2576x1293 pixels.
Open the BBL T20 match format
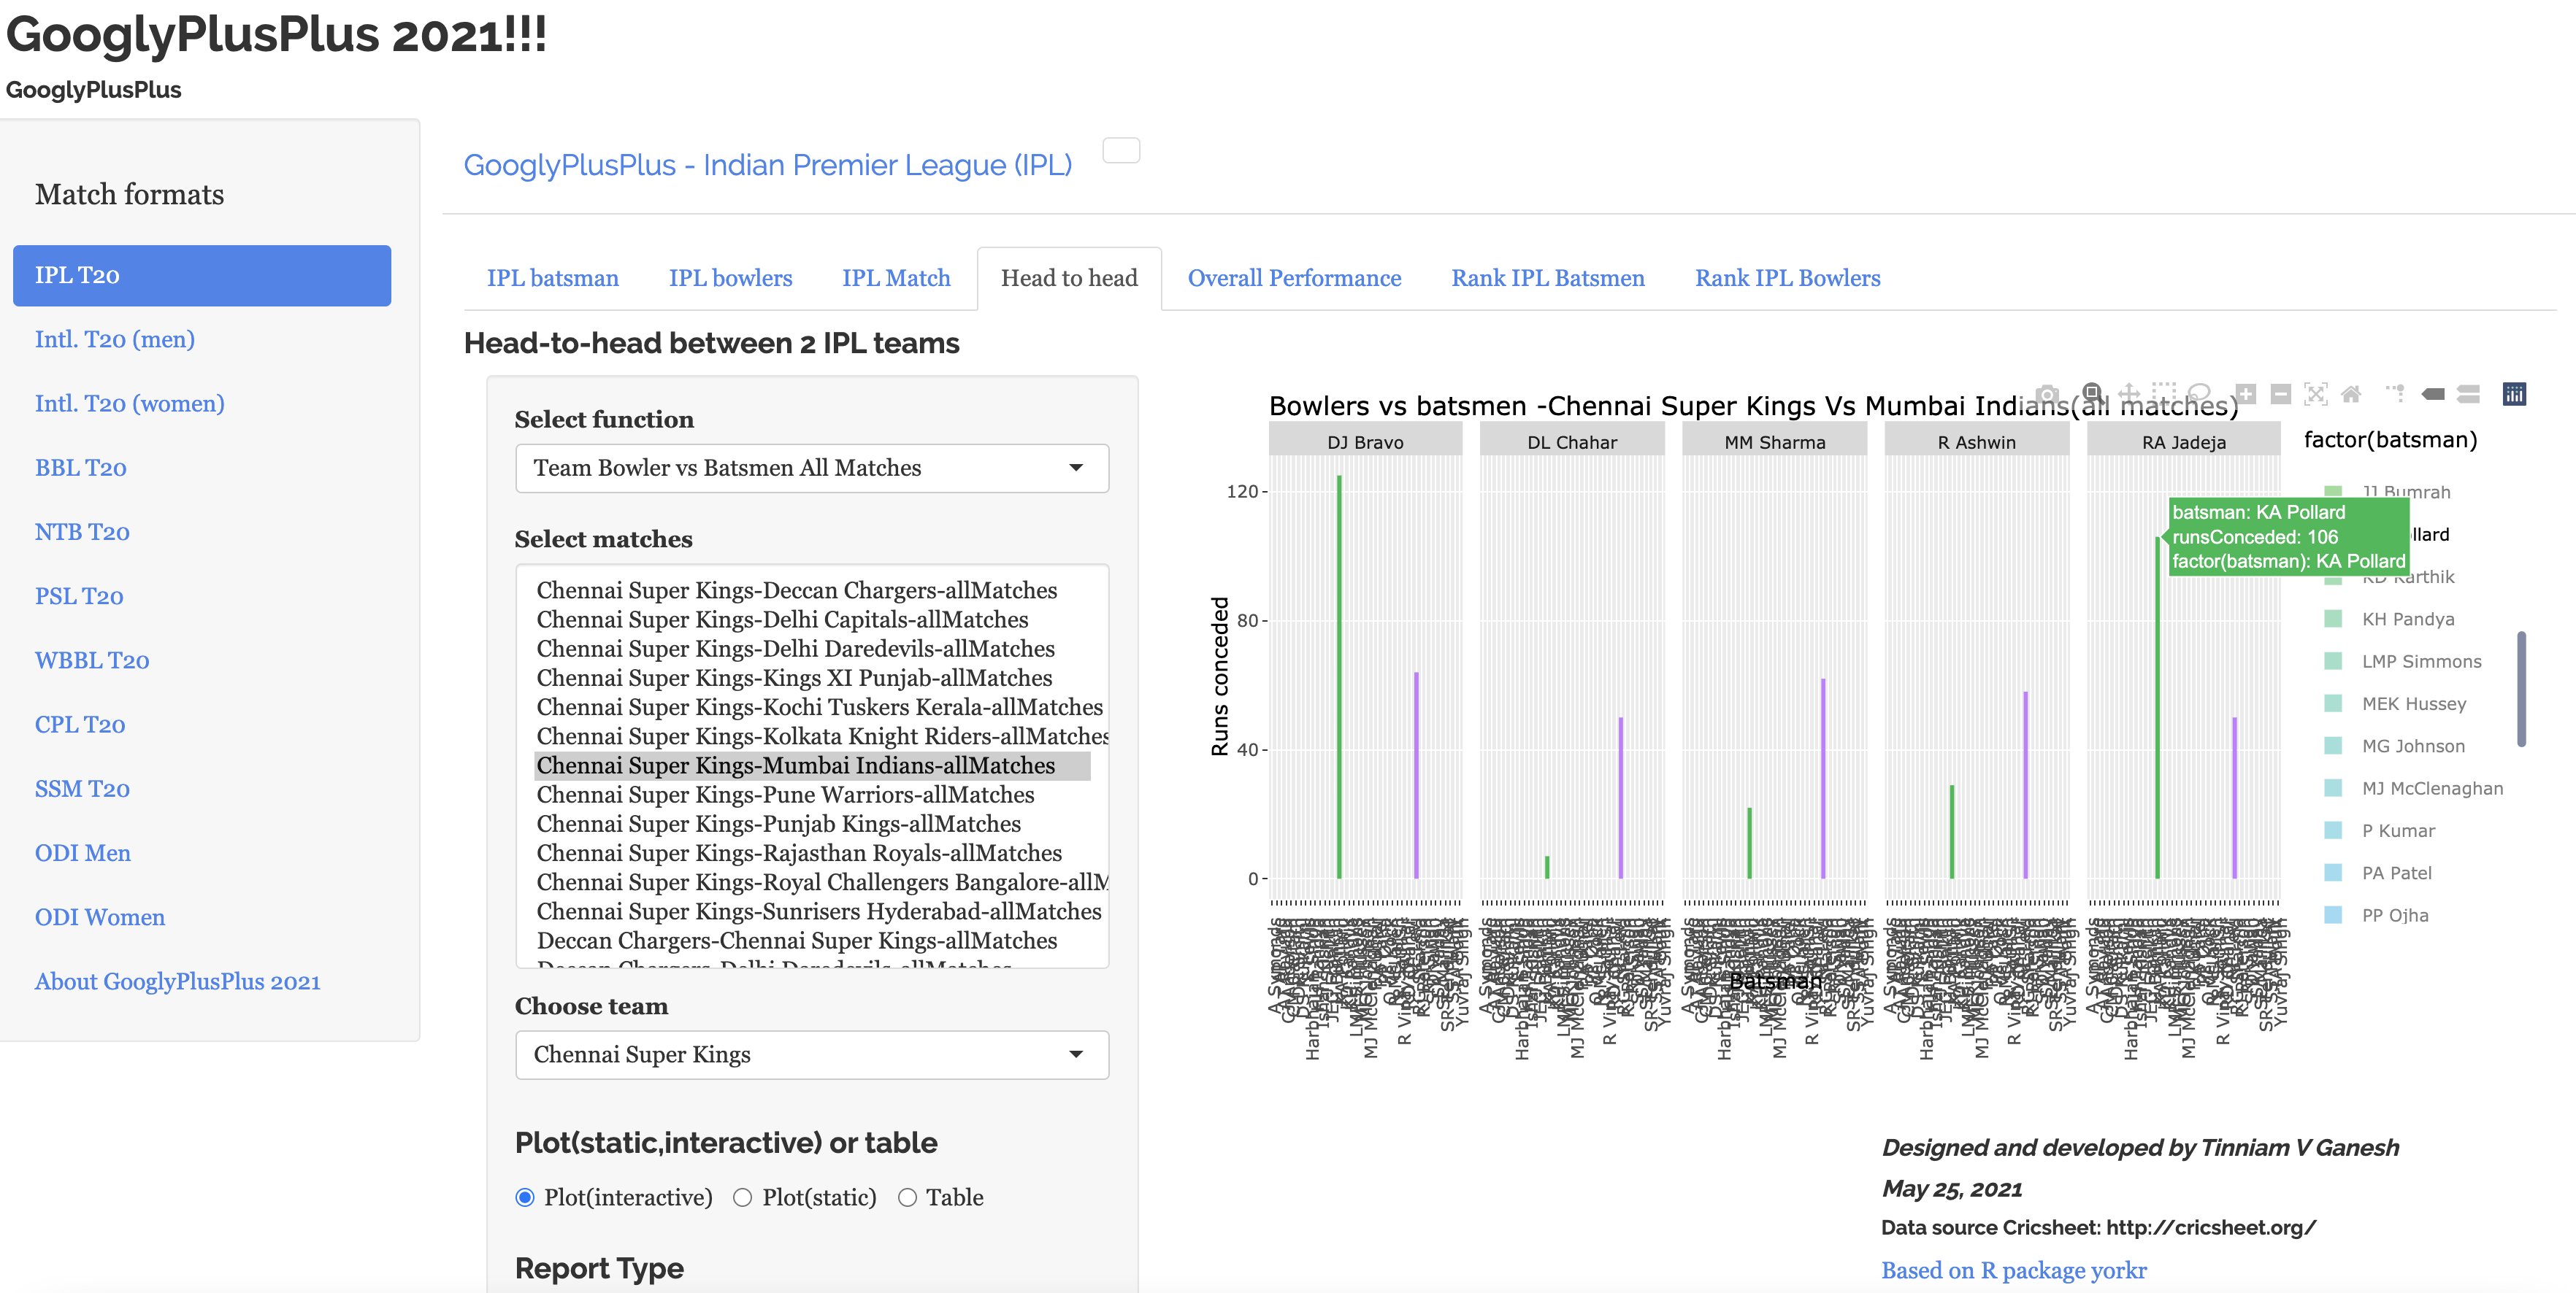(80, 468)
